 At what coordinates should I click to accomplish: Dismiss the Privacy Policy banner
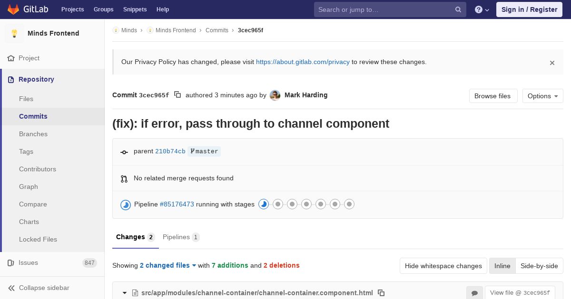point(552,63)
